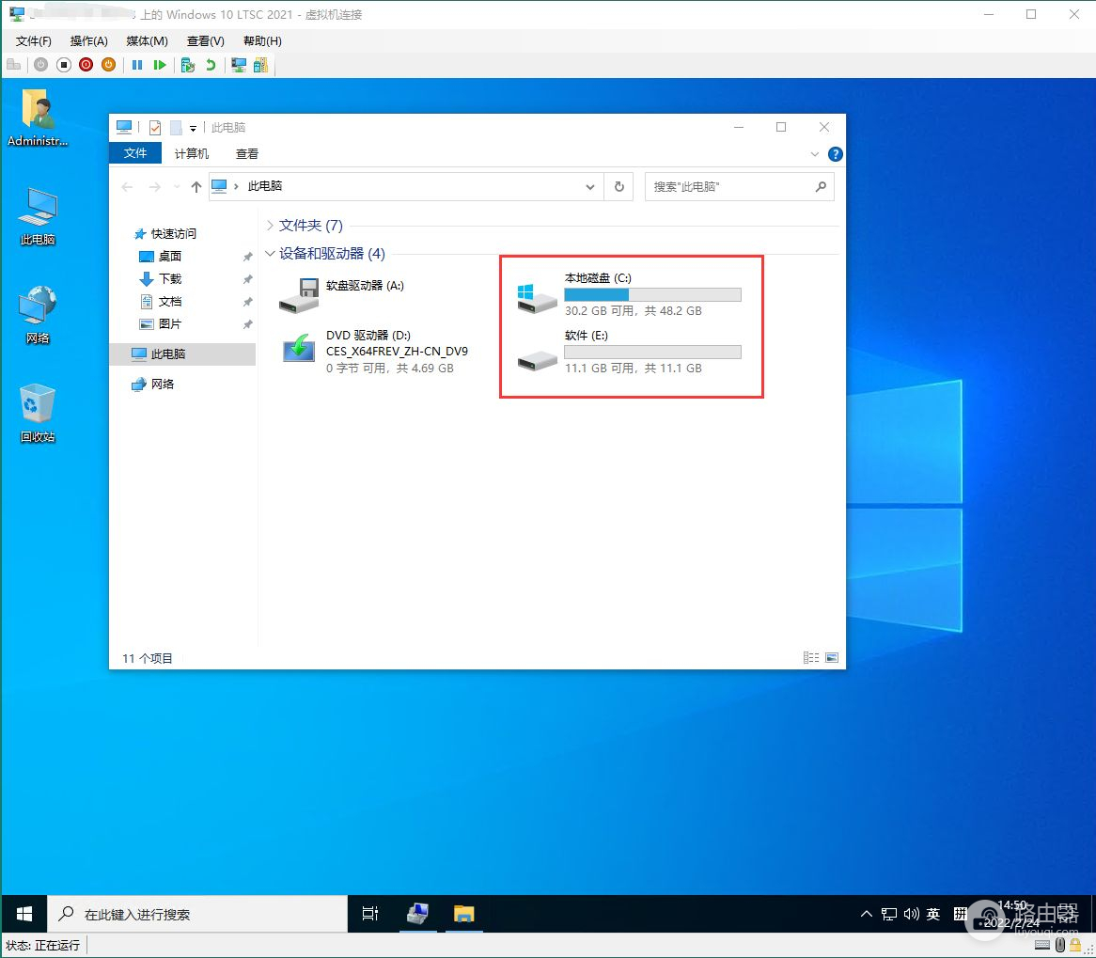
Task: Toggle the 英 input language indicator
Action: point(933,914)
